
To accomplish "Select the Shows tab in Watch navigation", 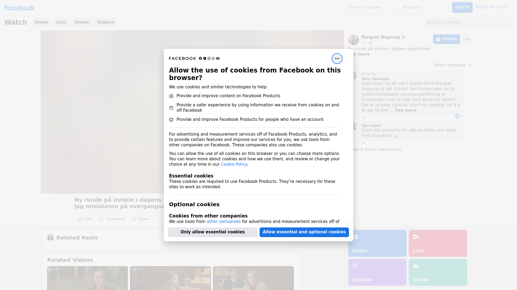I will pyautogui.click(x=82, y=22).
